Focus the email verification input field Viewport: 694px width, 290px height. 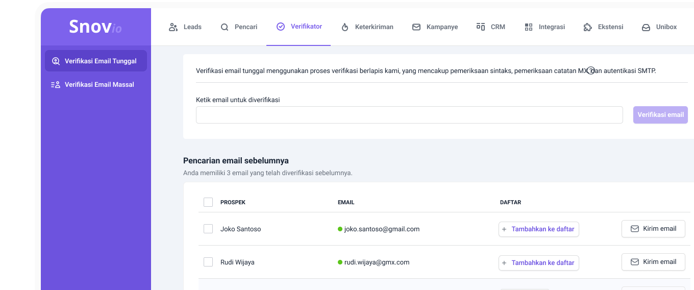point(409,115)
